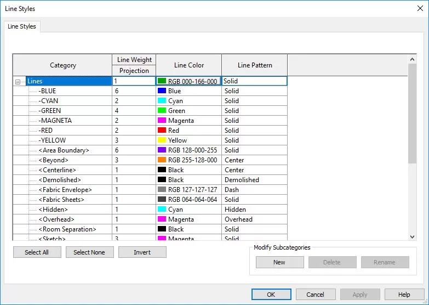Click the green color swatch for Lines
The width and height of the screenshot is (429, 305).
pos(162,81)
